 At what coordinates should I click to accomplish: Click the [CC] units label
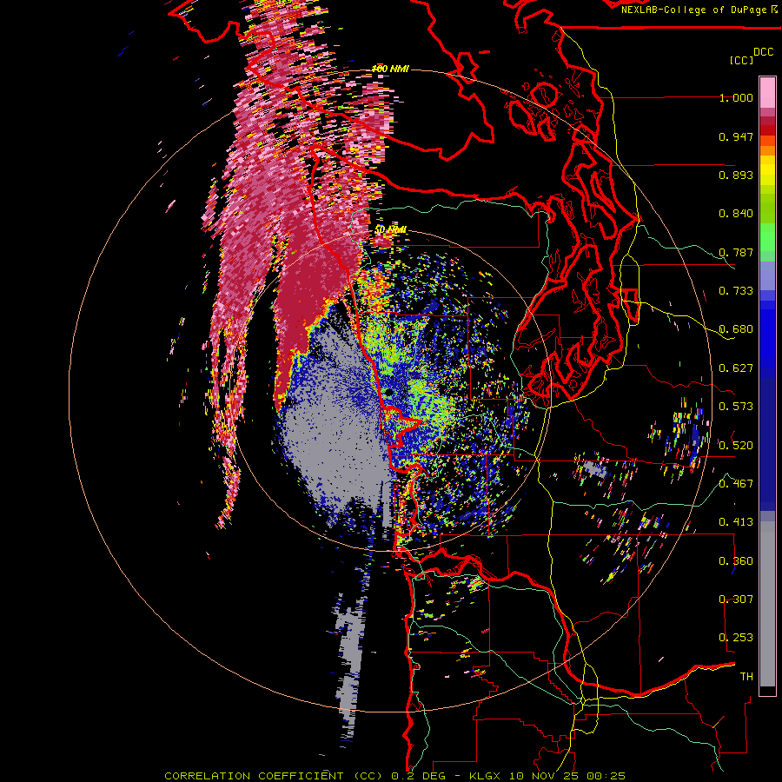click(741, 60)
